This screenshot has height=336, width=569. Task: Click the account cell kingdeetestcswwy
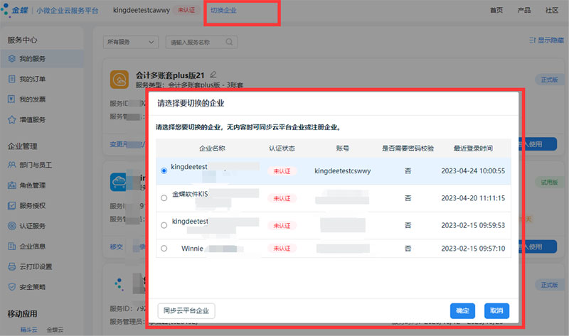point(343,170)
